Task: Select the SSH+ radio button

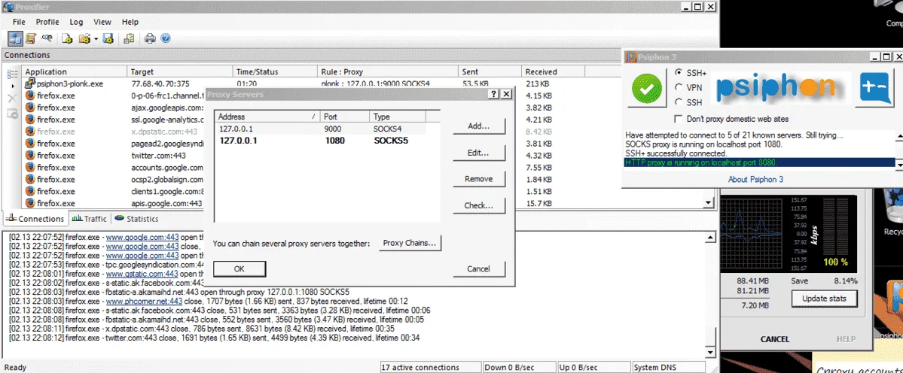Action: tap(679, 73)
